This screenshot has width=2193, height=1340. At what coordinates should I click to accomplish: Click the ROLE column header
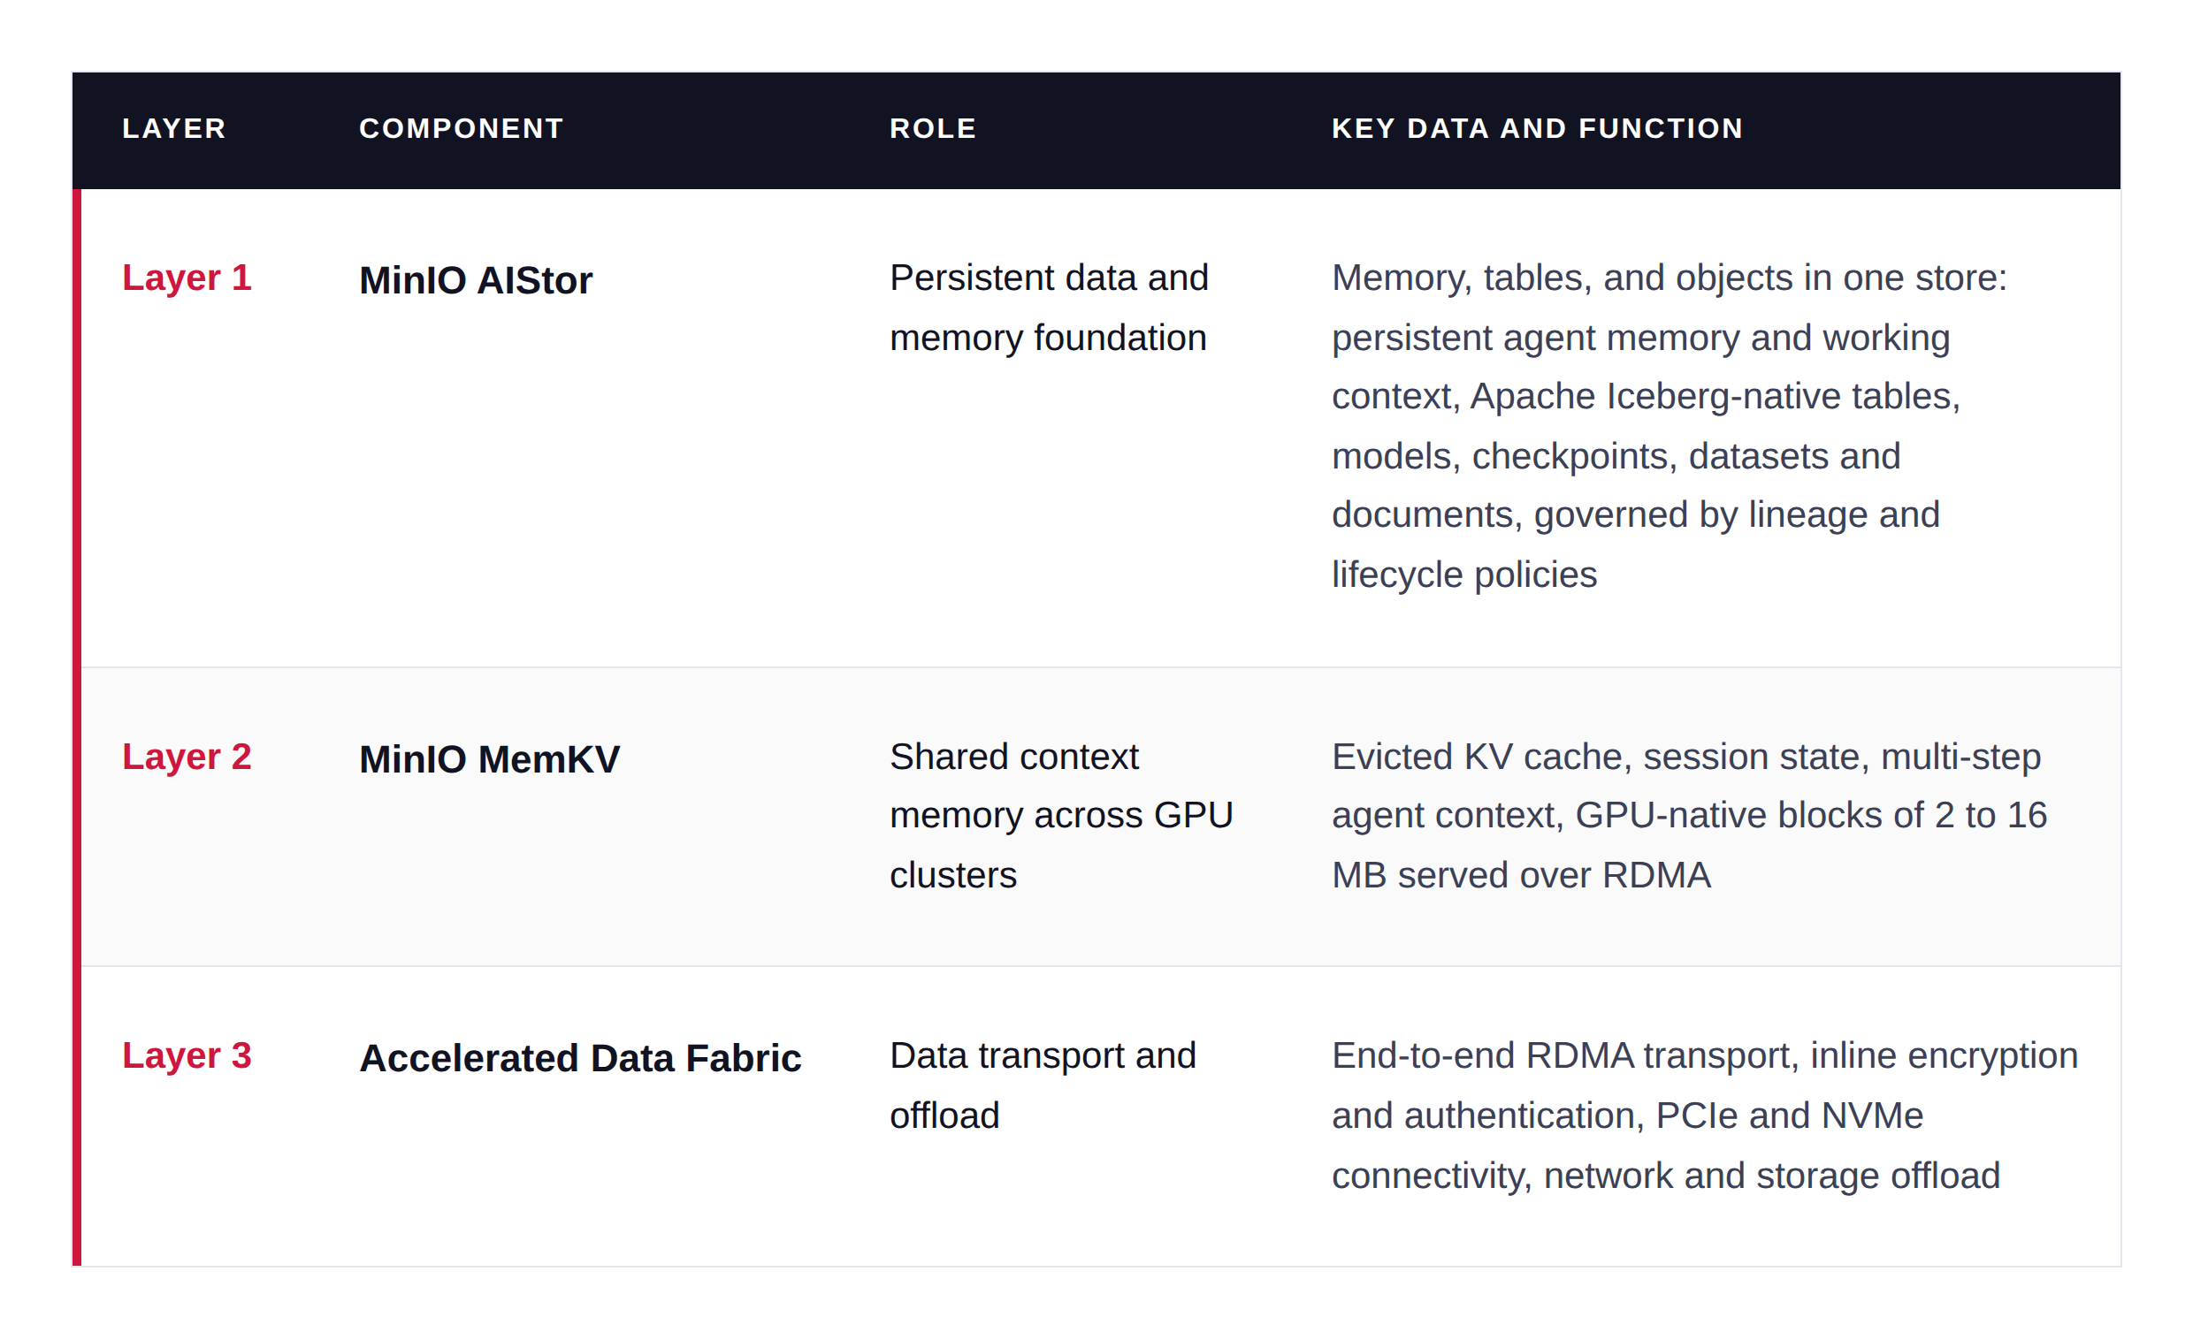(x=933, y=128)
